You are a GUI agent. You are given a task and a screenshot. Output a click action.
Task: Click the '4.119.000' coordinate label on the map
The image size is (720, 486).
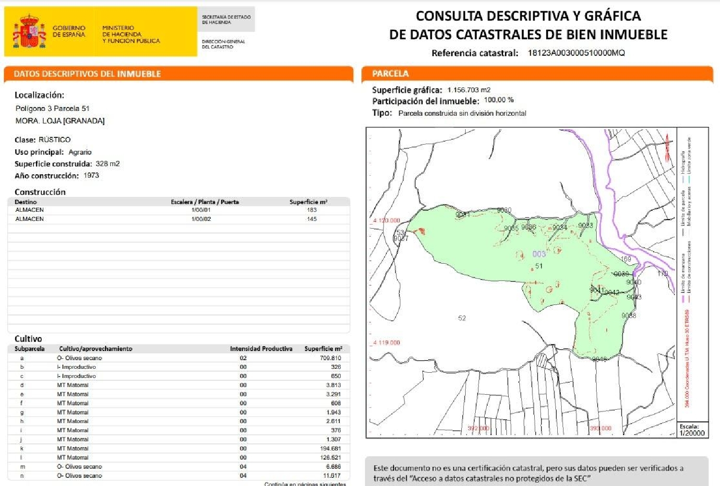pos(387,342)
